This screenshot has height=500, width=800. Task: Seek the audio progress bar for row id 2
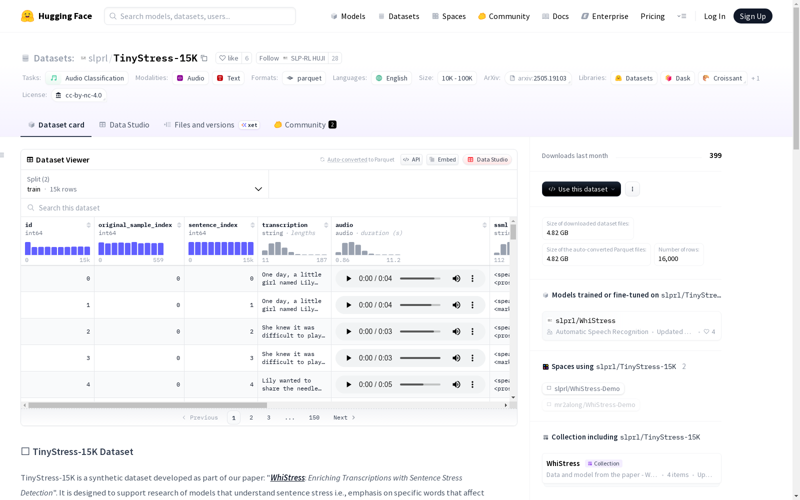[420, 331]
